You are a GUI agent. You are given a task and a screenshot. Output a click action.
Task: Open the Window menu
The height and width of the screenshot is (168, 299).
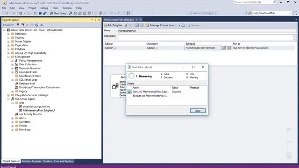pos(67,8)
